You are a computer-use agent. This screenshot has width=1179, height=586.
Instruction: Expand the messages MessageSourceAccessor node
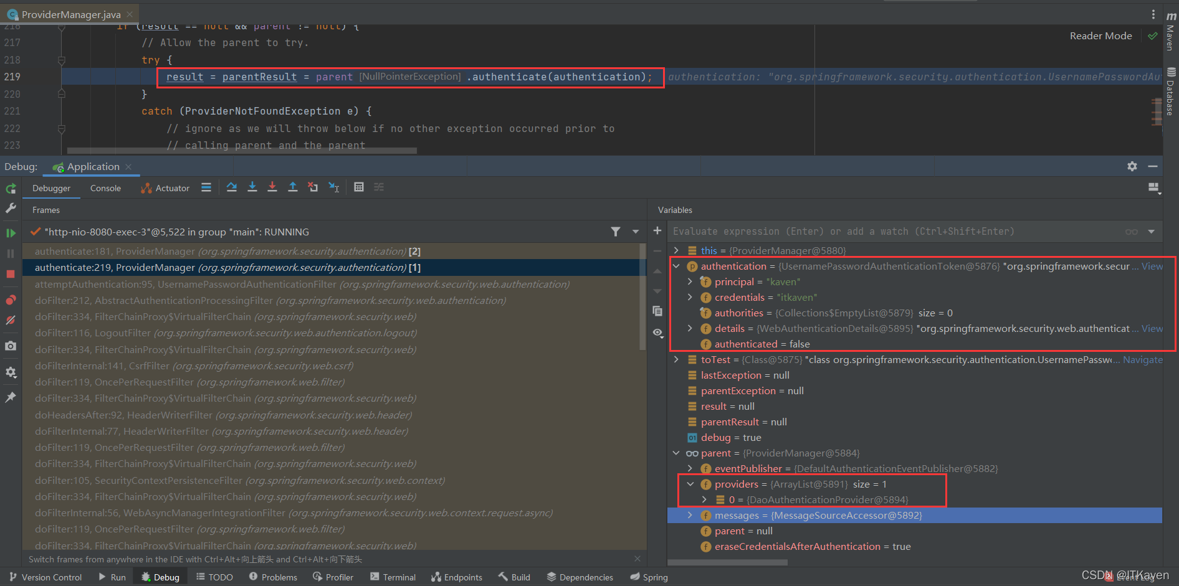pyautogui.click(x=690, y=515)
